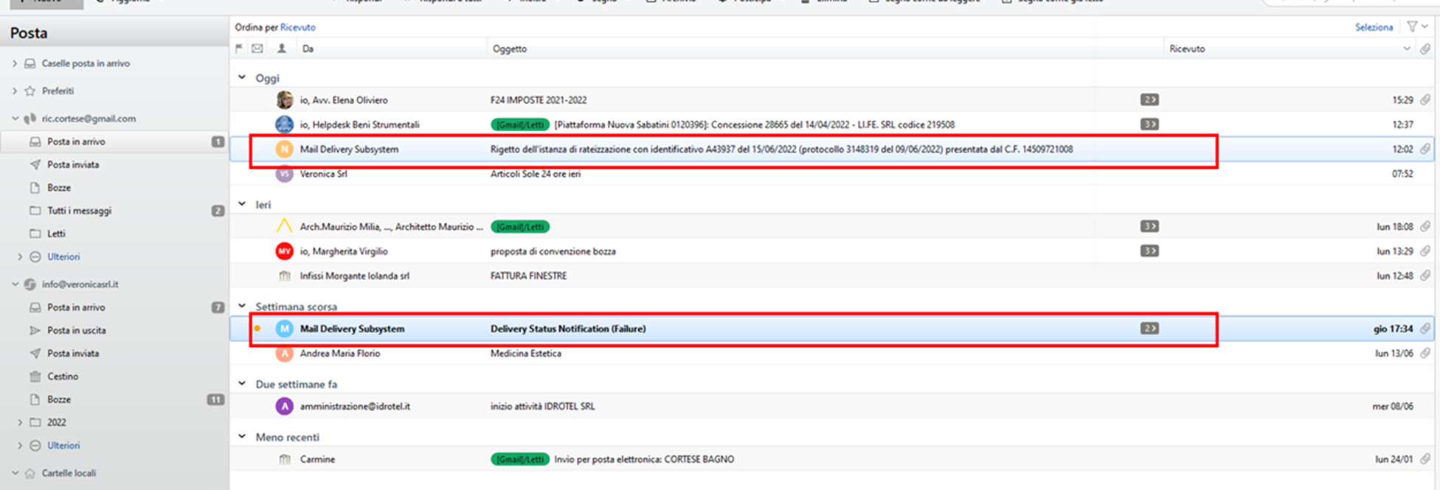Click the contact avatar column header icon
Image resolution: width=1440 pixels, height=490 pixels.
(x=282, y=49)
